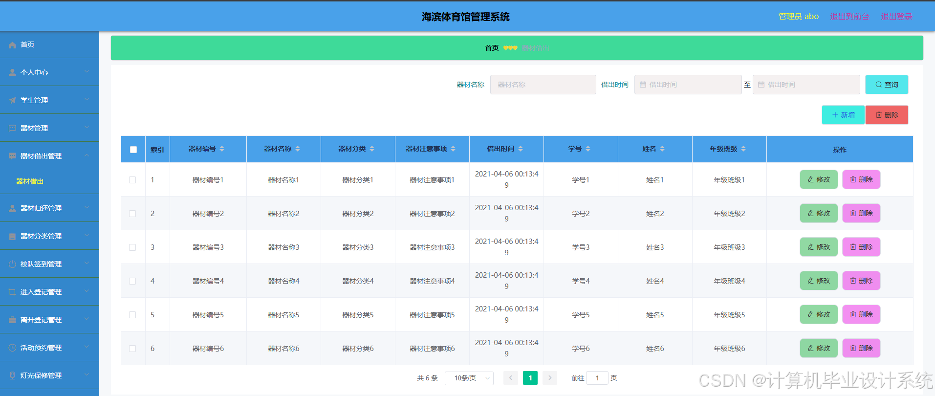
Task: Check the checkbox for row 器材编号6
Action: tap(132, 349)
